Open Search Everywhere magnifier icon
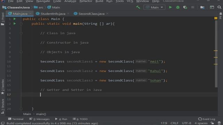The image size is (223, 125). 219,7
